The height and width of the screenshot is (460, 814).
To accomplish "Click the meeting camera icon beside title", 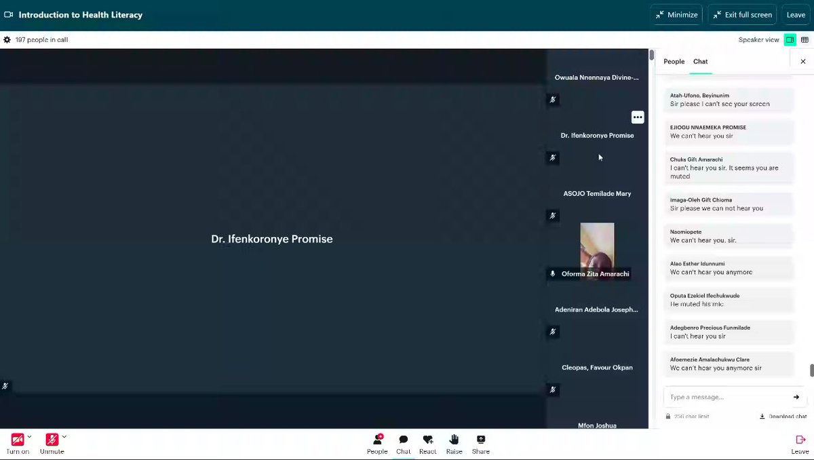I will pos(9,14).
